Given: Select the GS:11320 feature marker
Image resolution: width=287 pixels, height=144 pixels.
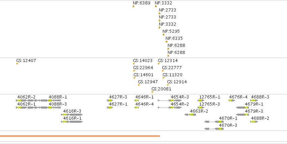Looking at the screenshot, I should (x=164, y=78).
